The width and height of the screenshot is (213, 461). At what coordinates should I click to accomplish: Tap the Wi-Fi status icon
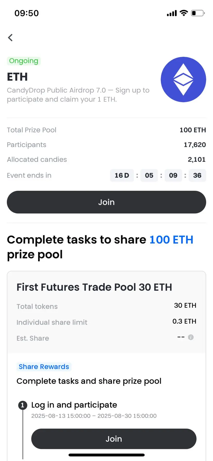click(x=184, y=13)
